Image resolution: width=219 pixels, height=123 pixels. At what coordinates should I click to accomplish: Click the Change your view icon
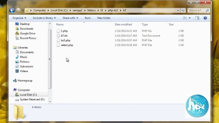pyautogui.click(x=185, y=18)
